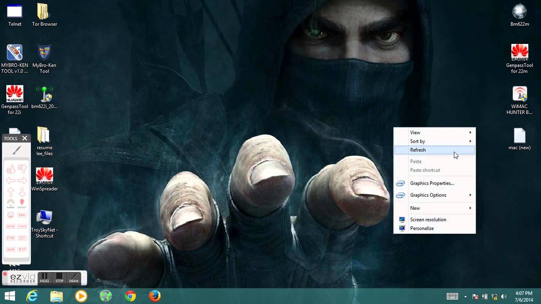
Task: Pick the rainbow stamp
Action: coord(11,204)
